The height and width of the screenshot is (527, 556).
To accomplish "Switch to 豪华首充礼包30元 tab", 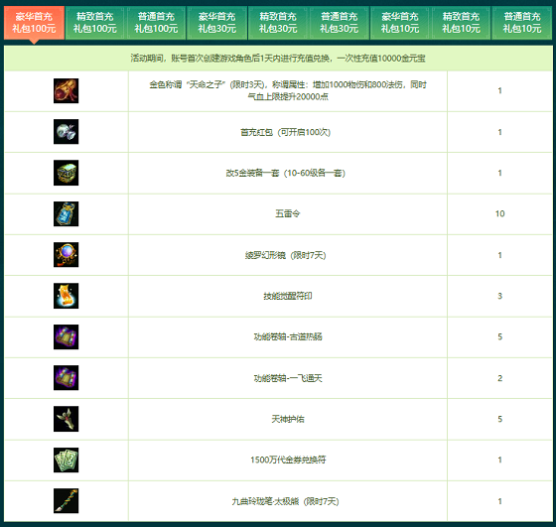I will point(217,23).
